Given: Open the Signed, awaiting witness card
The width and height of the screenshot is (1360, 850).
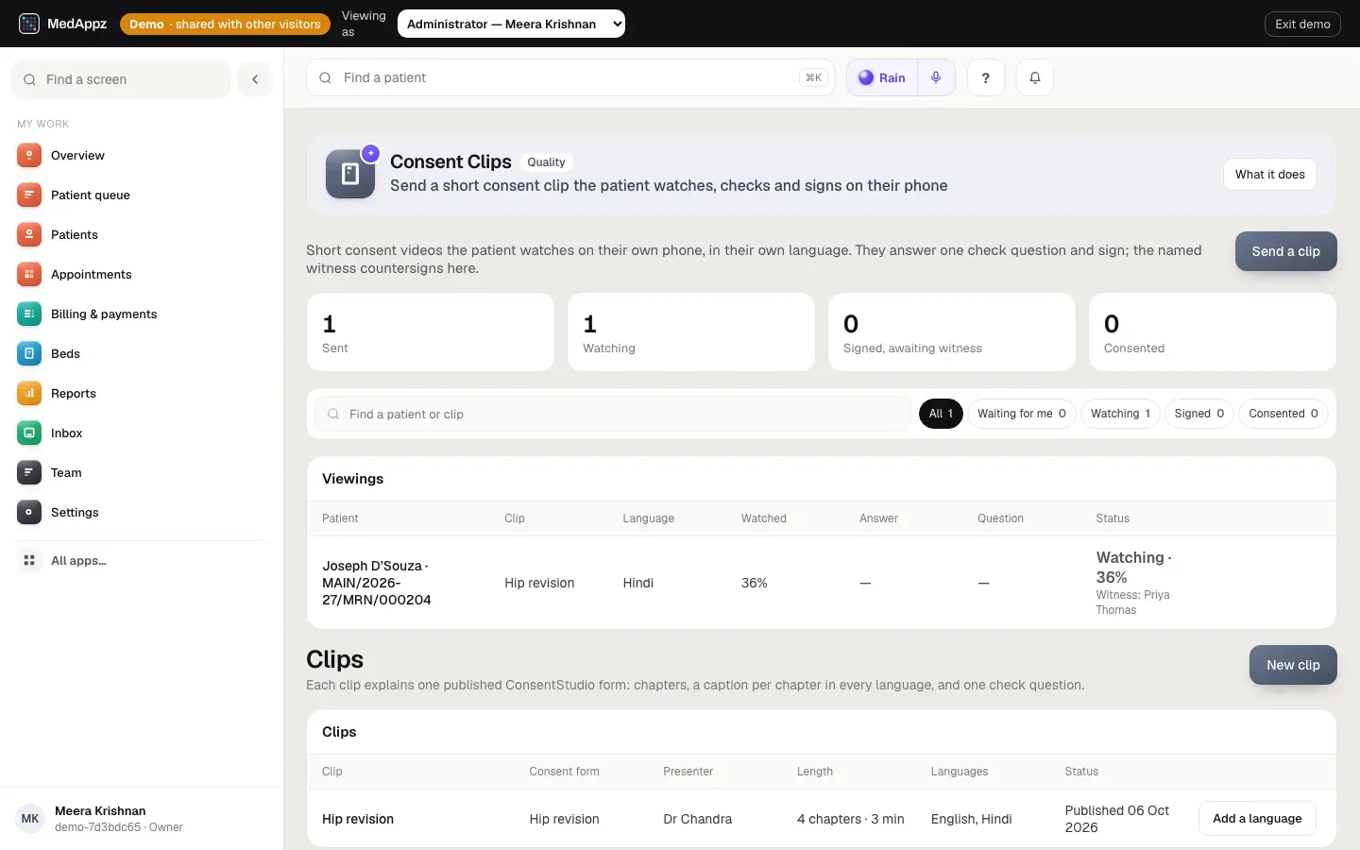Looking at the screenshot, I should [x=952, y=331].
